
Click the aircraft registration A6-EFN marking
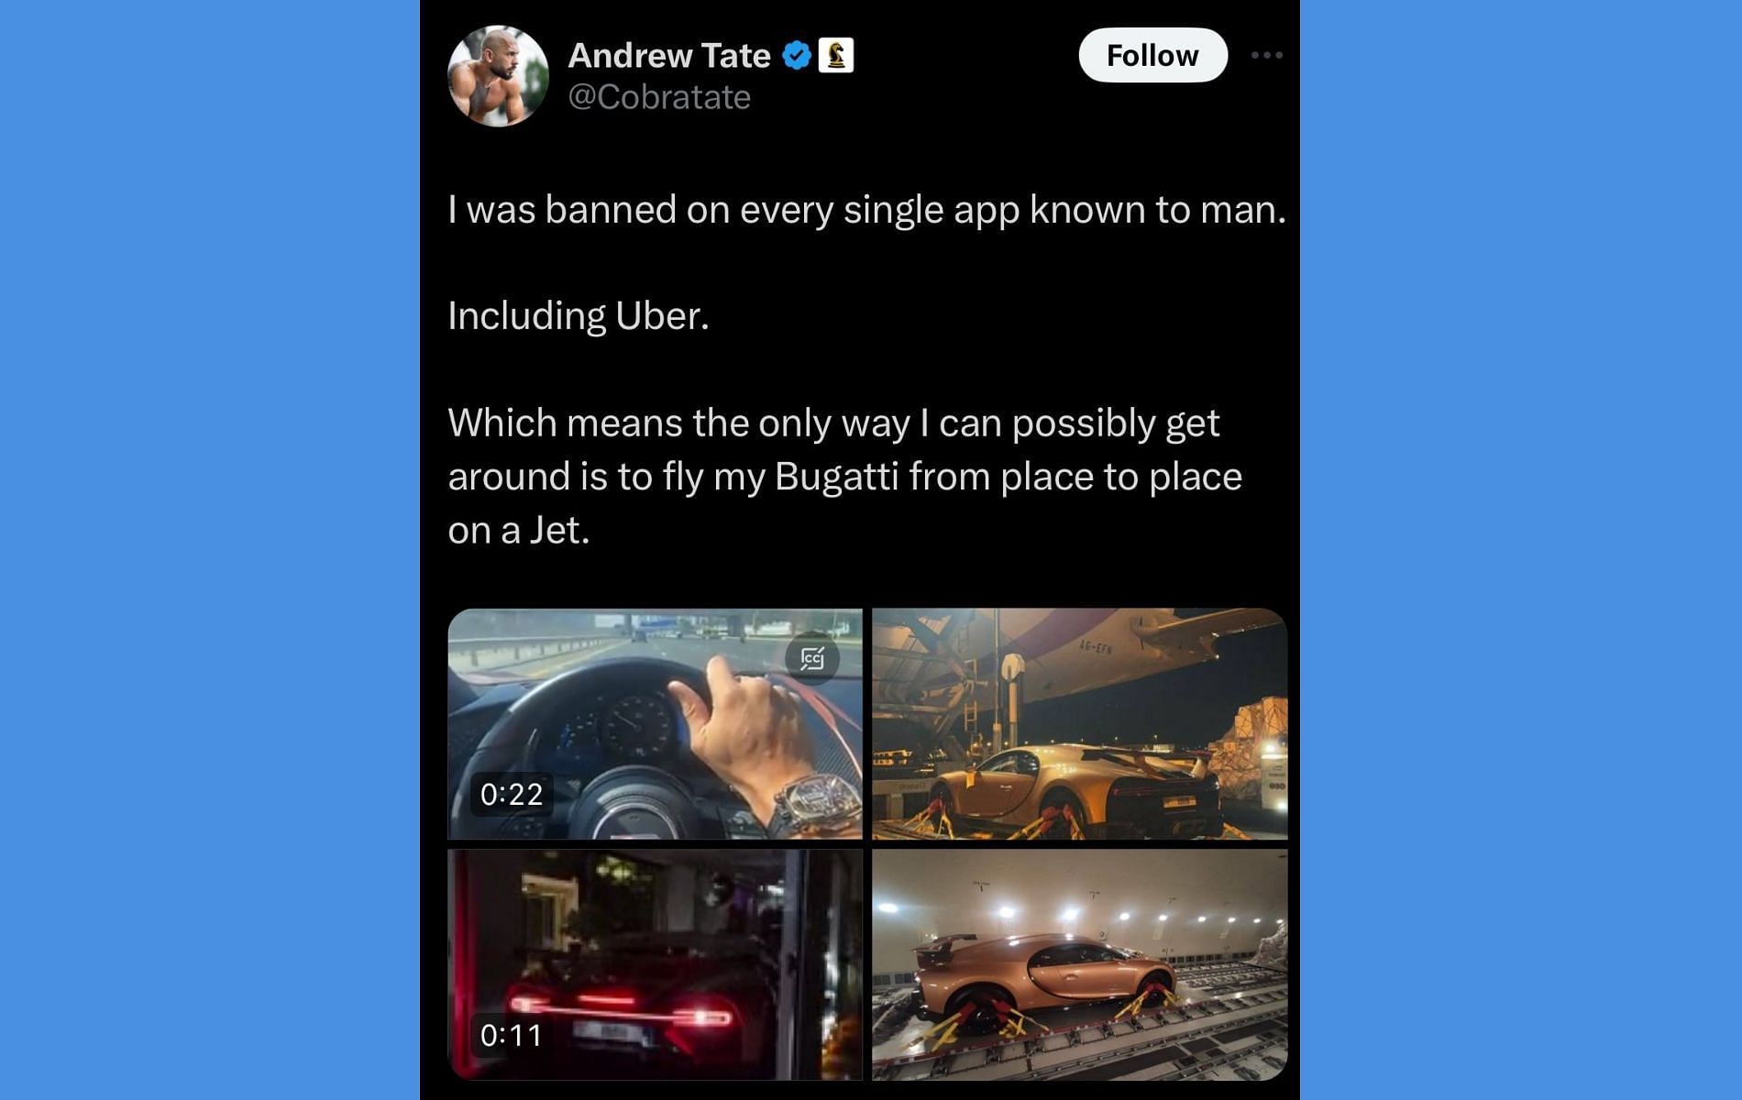click(x=1095, y=648)
